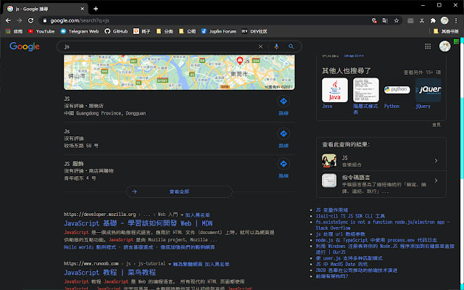
Task: Open YouTube bookmark in bookmarks bar
Action: pos(41,32)
